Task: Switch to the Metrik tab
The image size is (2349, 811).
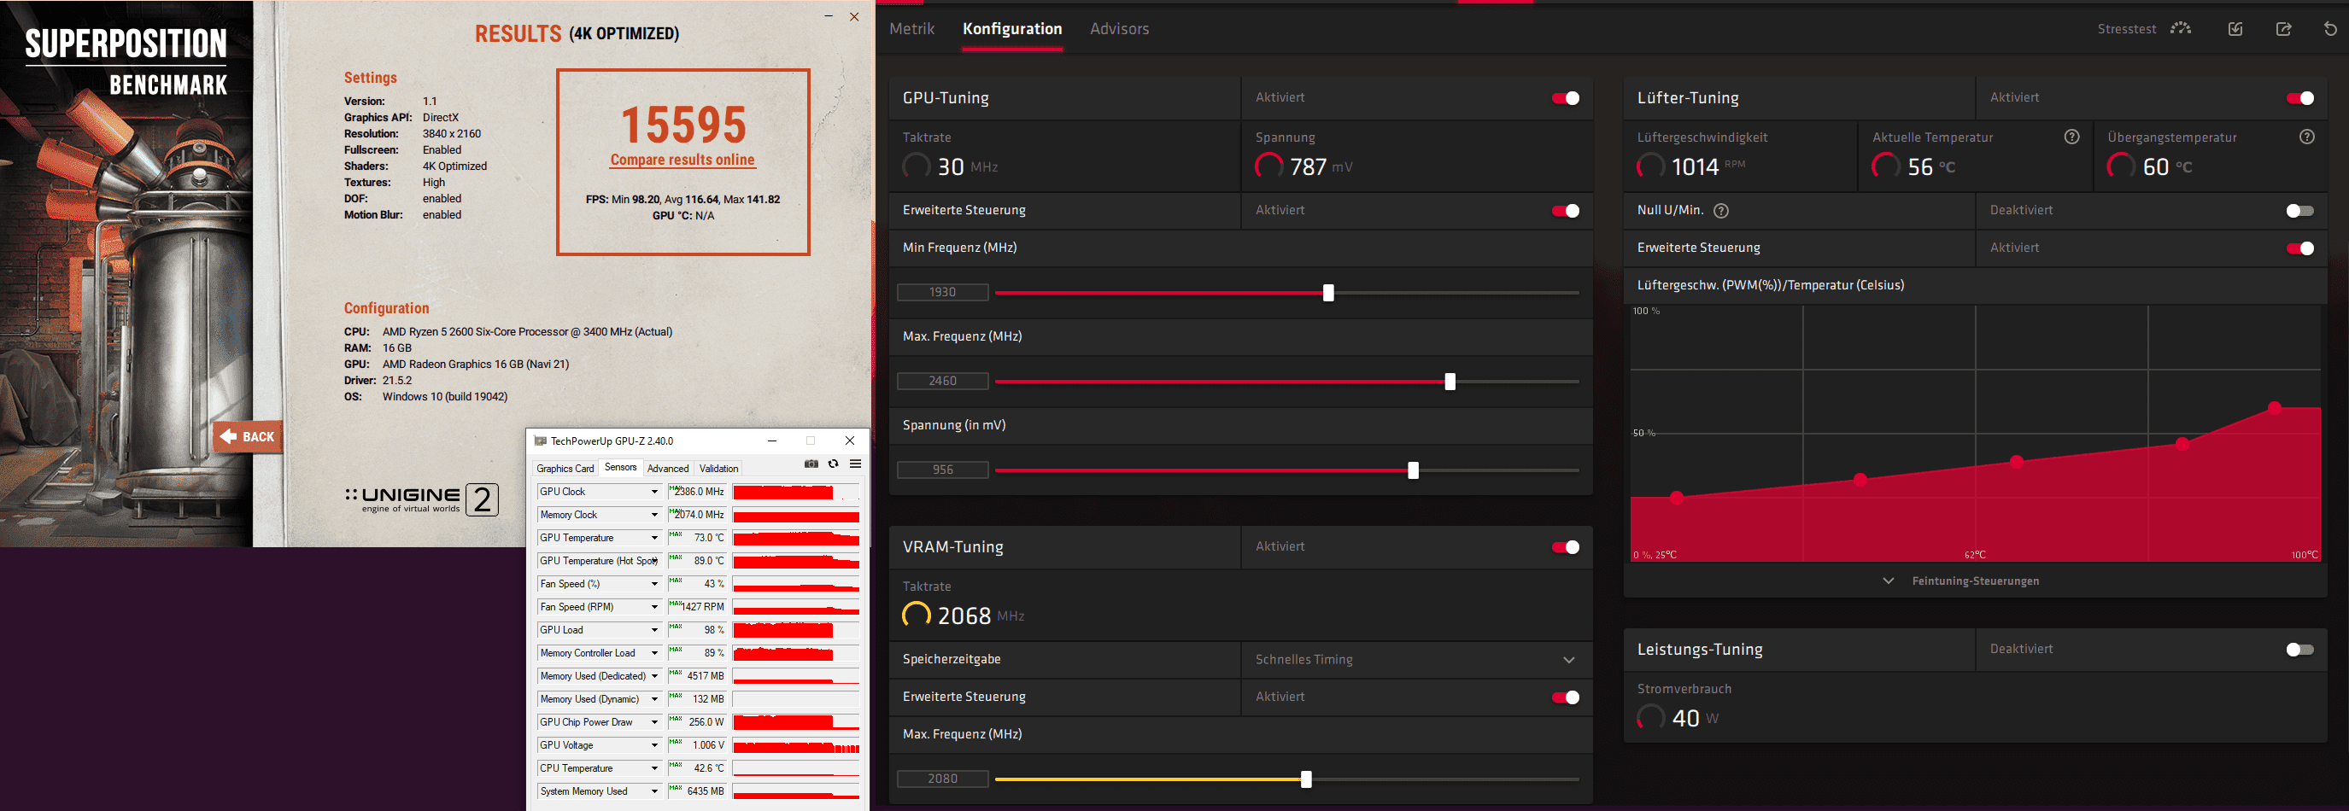Action: coord(912,28)
